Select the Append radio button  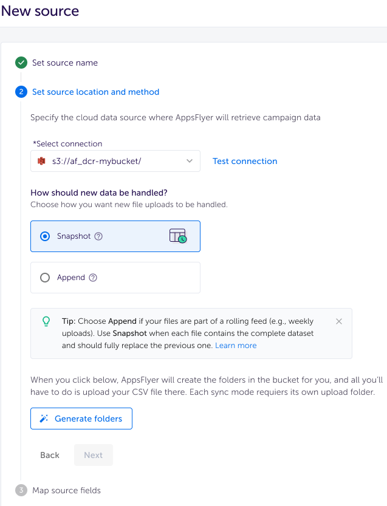point(44,278)
